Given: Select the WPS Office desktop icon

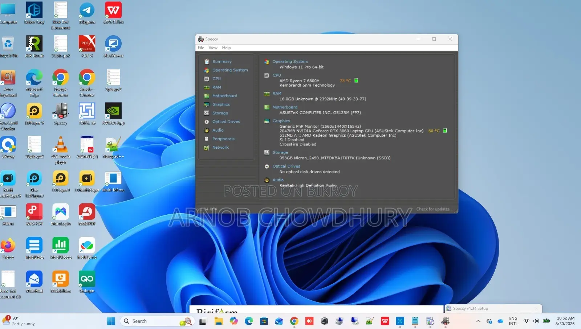Looking at the screenshot, I should click(x=113, y=14).
